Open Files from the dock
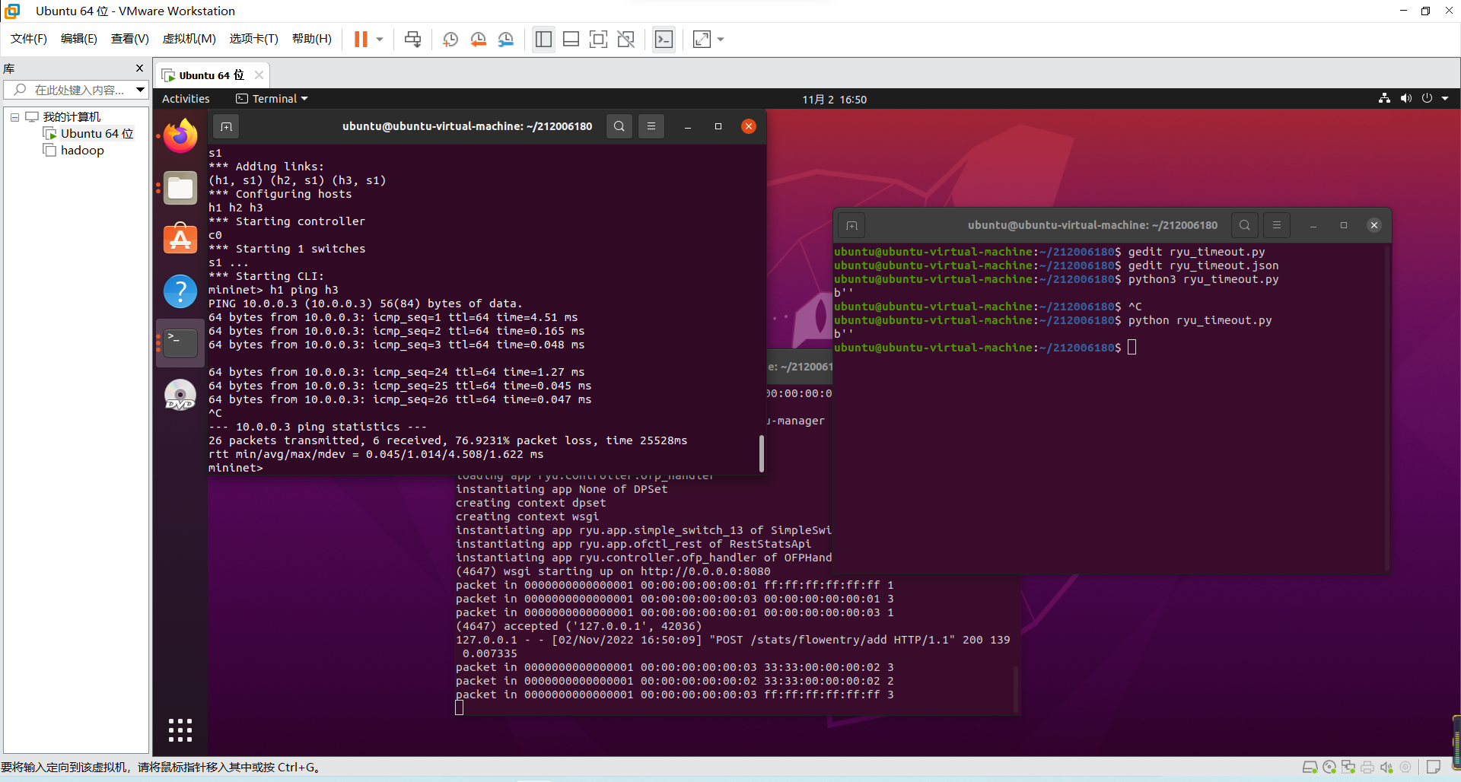 (x=180, y=189)
